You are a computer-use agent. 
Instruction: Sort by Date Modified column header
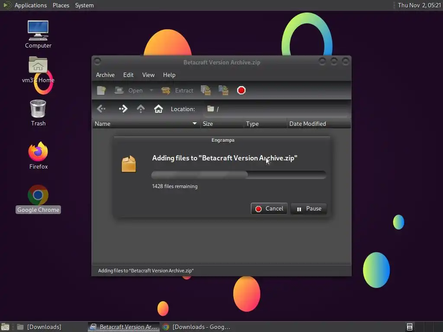point(319,124)
